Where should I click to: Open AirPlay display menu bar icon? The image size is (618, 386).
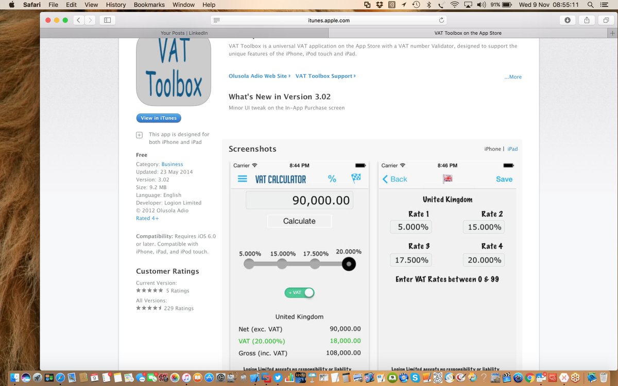point(469,5)
